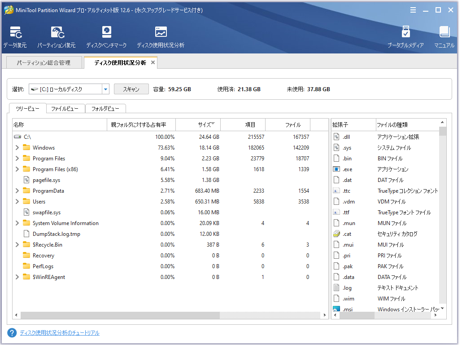The image size is (462, 345).
Task: Select the .vdm extension row
Action: [x=385, y=201]
